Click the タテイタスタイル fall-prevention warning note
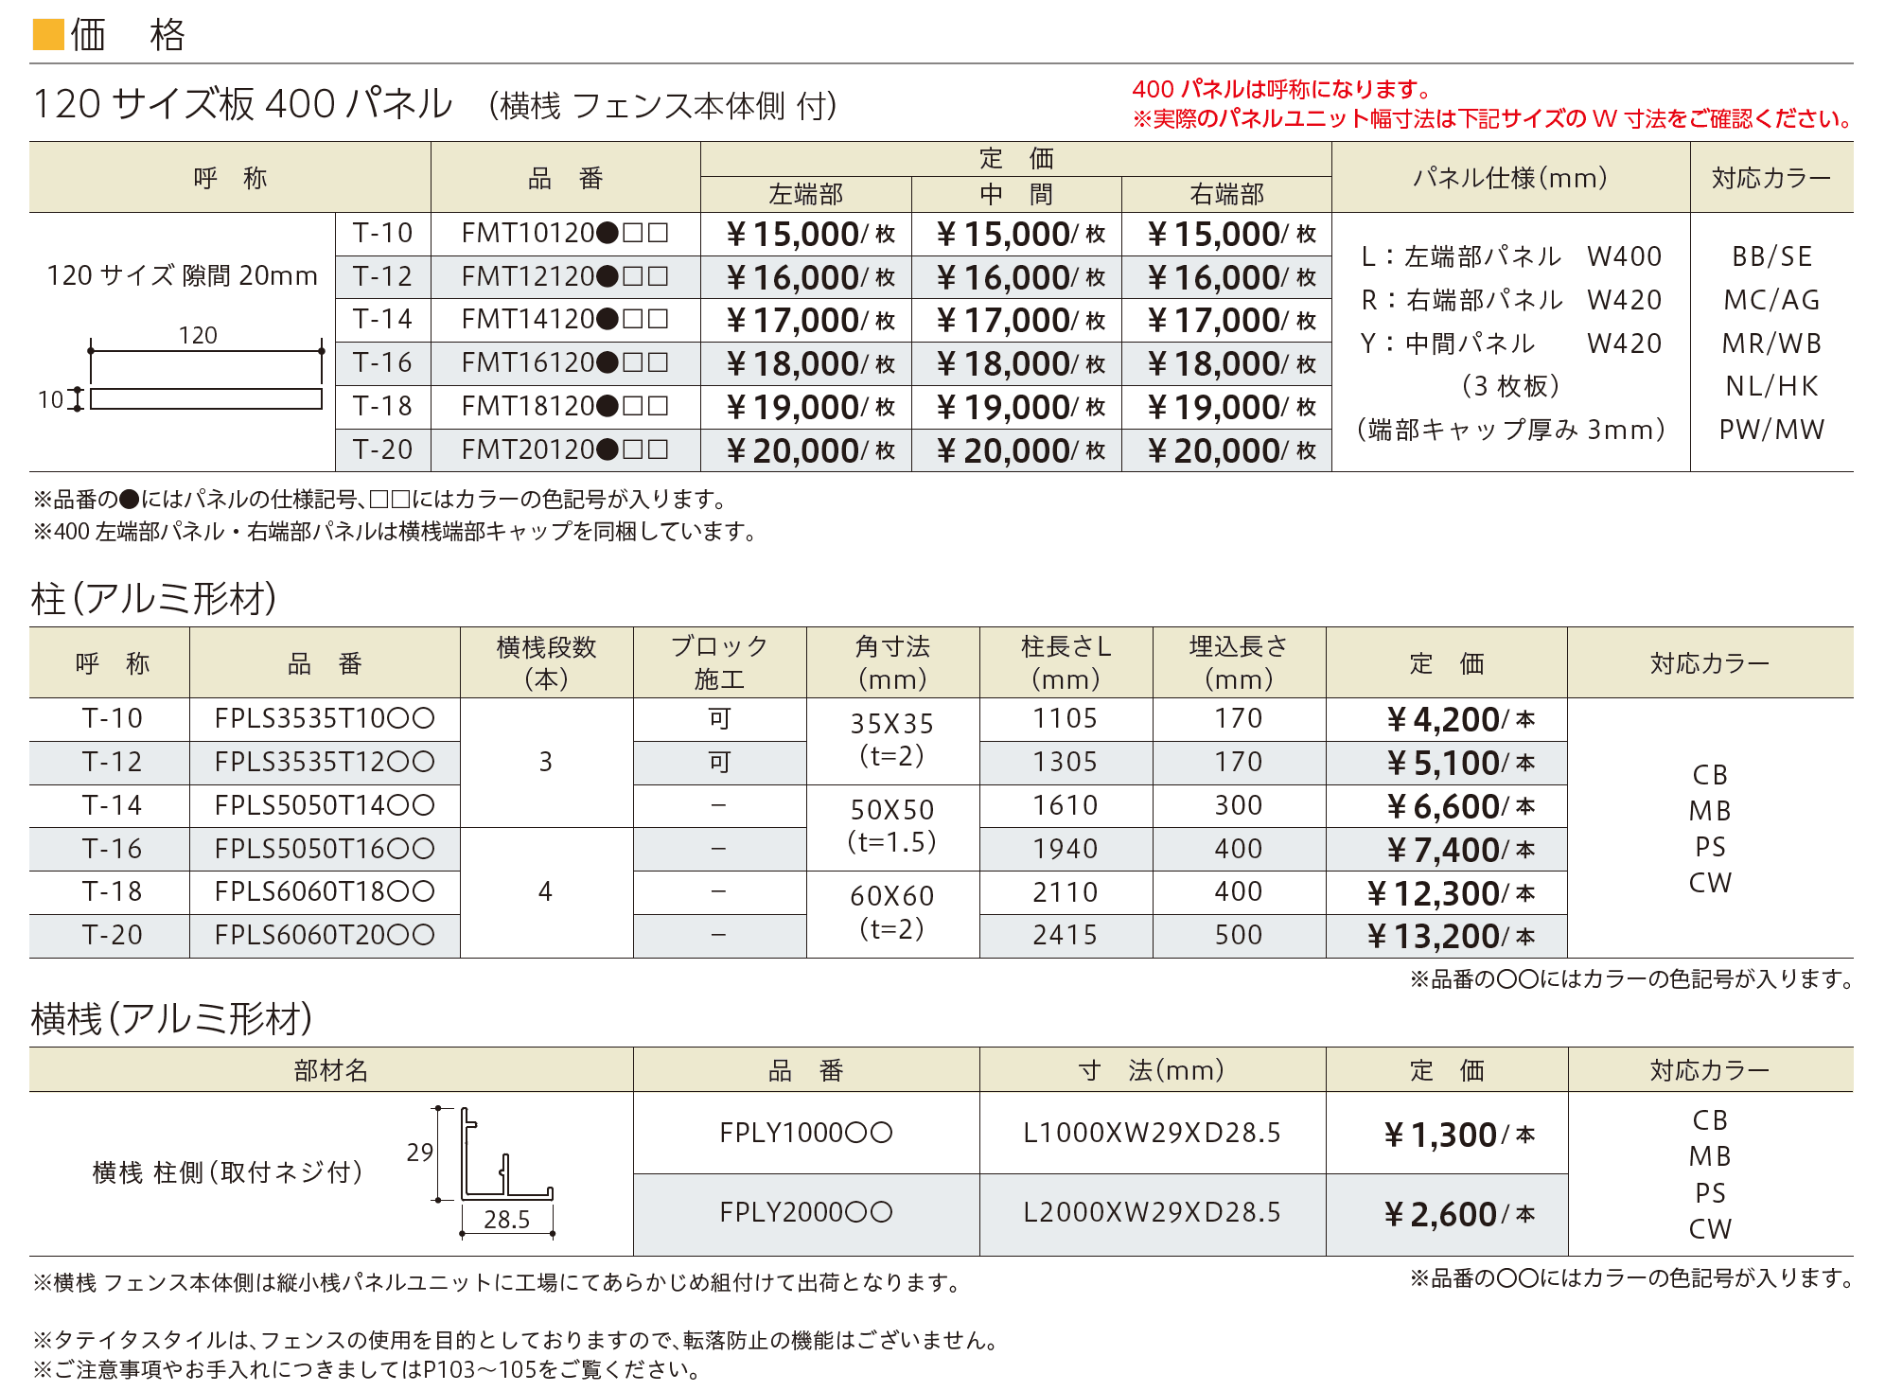The width and height of the screenshot is (1885, 1391). [517, 1340]
